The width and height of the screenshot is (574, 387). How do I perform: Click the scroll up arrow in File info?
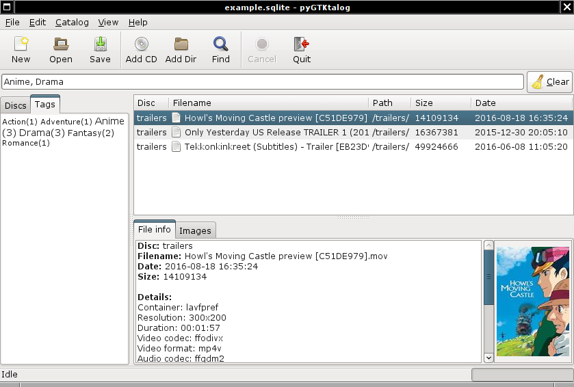tap(488, 245)
